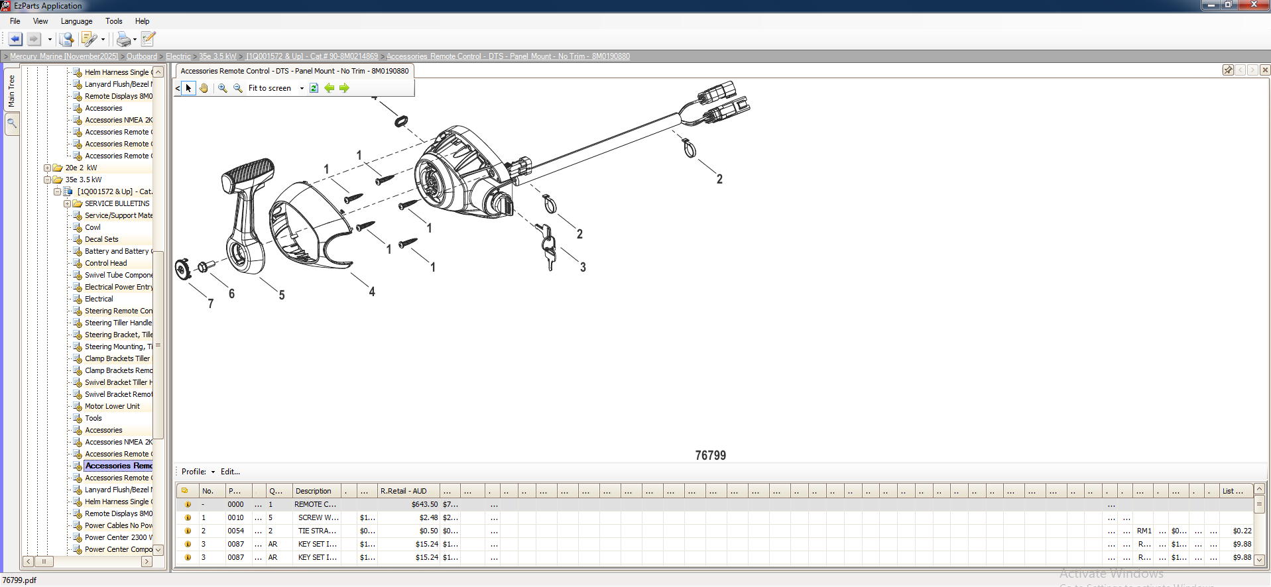Open the printer options dropdown arrow
Viewport: 1271px width, 587px height.
point(135,40)
